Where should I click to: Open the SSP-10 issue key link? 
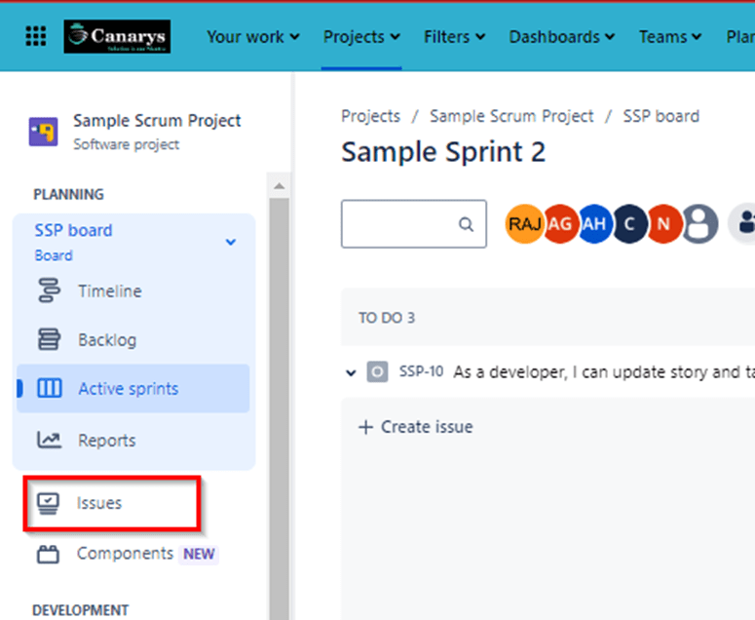[x=421, y=371]
